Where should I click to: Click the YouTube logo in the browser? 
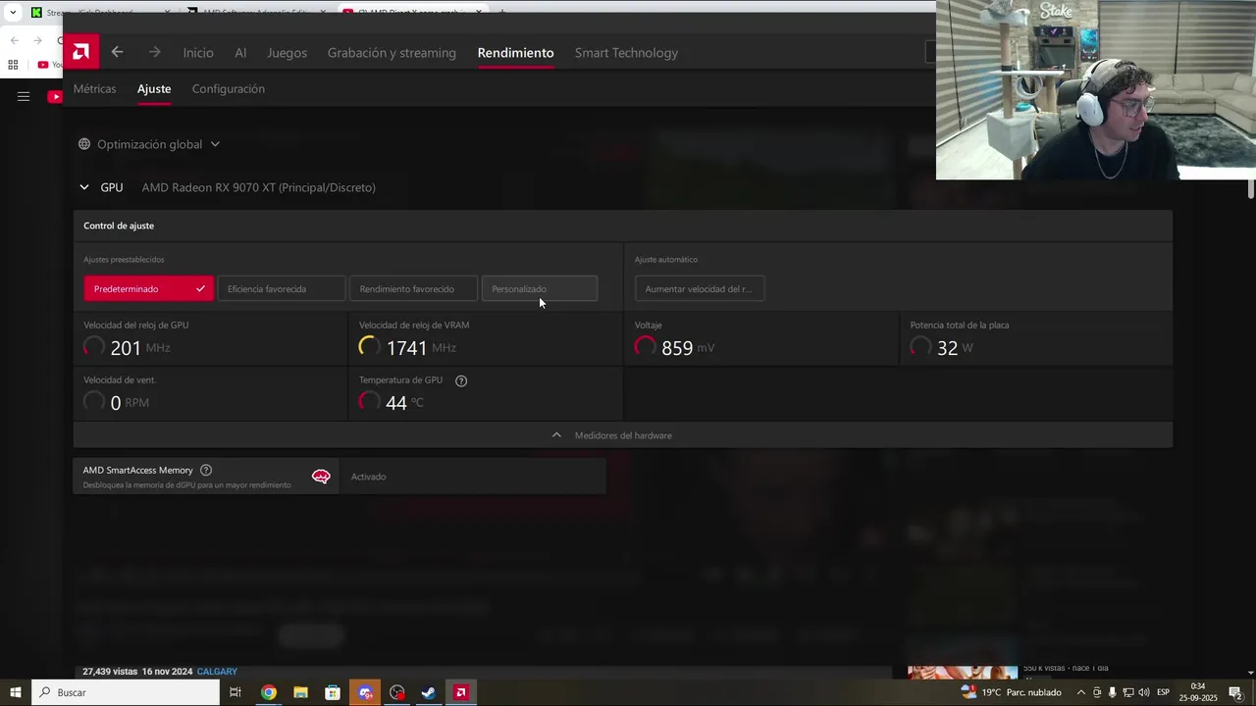coord(55,96)
